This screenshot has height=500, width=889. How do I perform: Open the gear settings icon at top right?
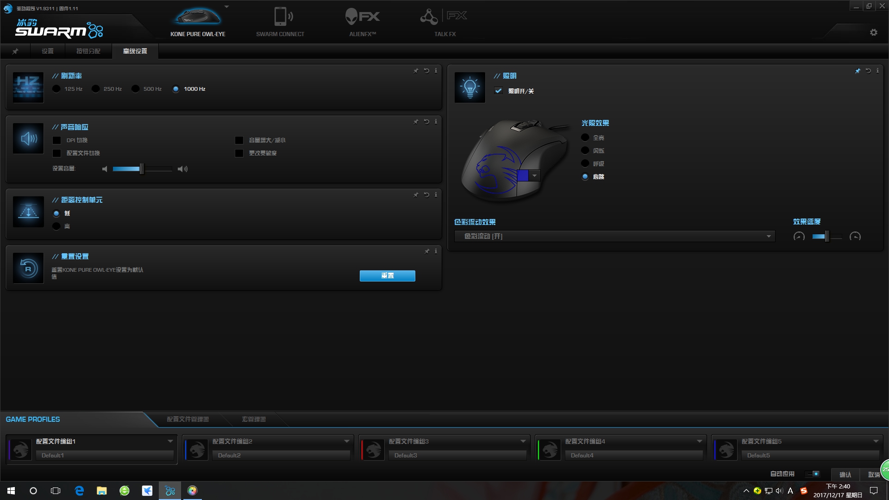click(x=873, y=32)
